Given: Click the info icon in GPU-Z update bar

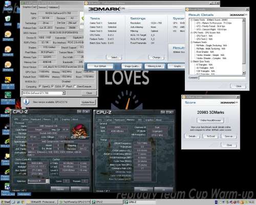Looking at the screenshot, I should tap(26, 101).
